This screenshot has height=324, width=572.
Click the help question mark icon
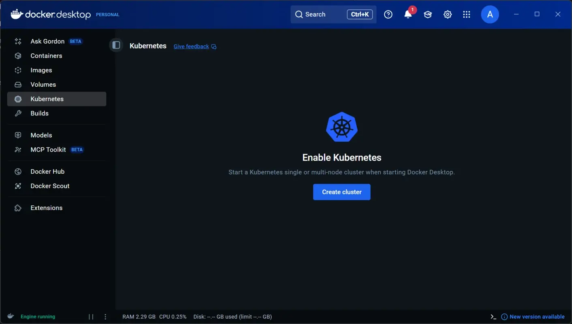(x=388, y=14)
